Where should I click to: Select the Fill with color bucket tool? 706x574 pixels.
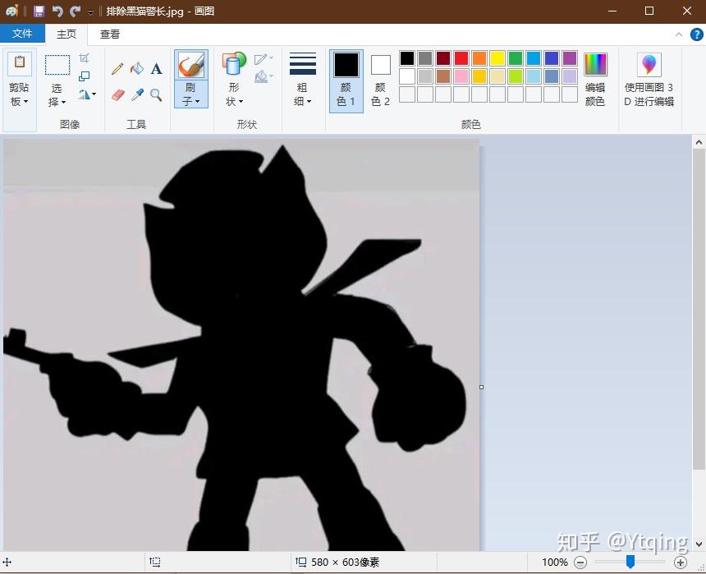click(137, 68)
